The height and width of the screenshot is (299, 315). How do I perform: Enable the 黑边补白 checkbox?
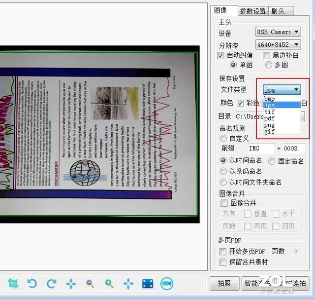[x=266, y=55]
